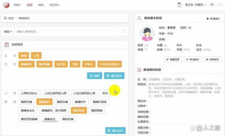Remove the 舌暗红 tag in 他症 row
This screenshot has width=225, height=136.
coord(89,64)
